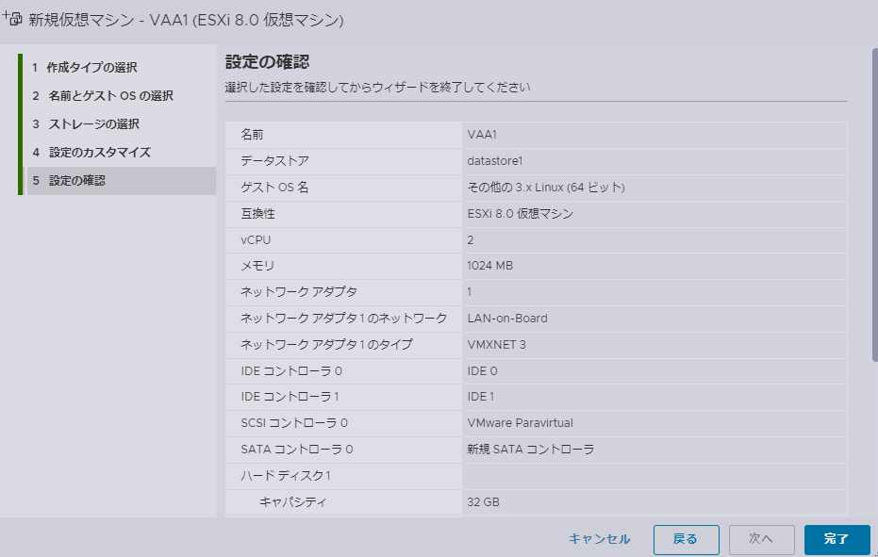Select the 互換性 ESXi 8.0 row
The height and width of the screenshot is (557, 878).
[536, 214]
